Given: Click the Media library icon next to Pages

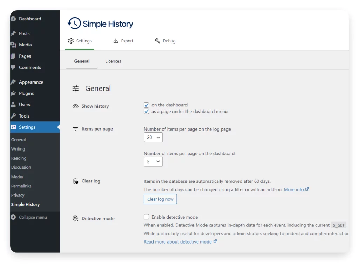Looking at the screenshot, I should [13, 45].
